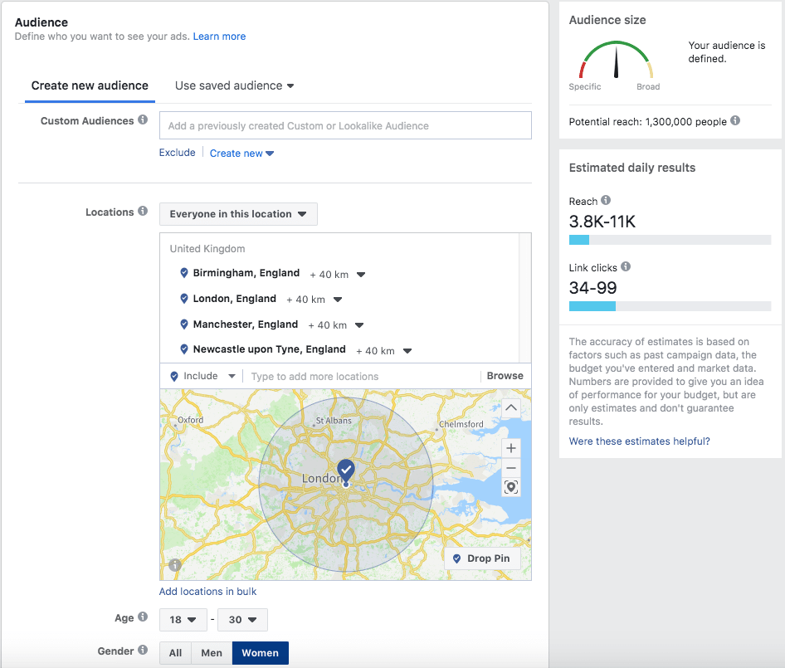Click Add locations in bulk link
785x668 pixels.
coord(207,592)
